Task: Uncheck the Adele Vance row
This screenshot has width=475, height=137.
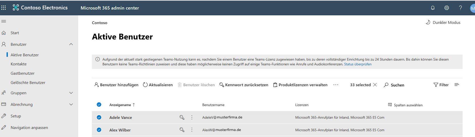Action: (x=99, y=117)
